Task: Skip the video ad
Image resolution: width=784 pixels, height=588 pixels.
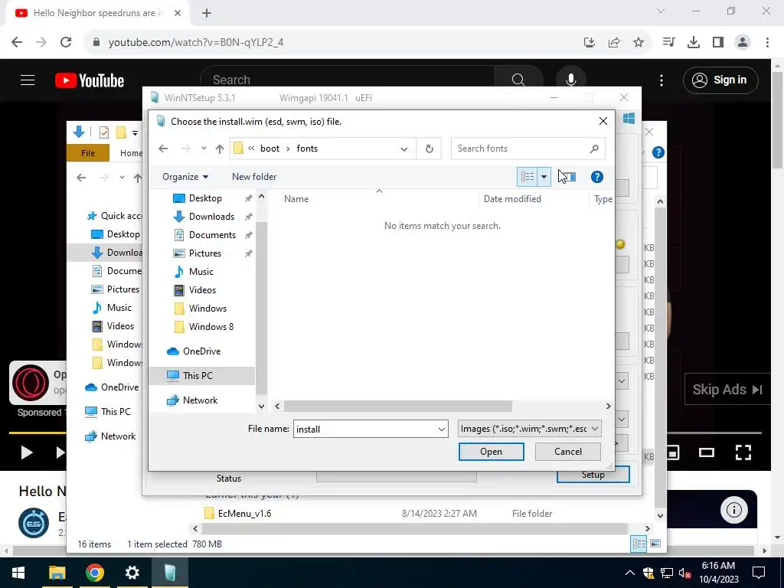Action: 727,389
